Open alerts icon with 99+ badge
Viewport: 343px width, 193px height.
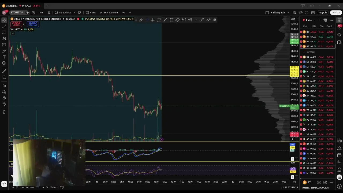coord(339,28)
